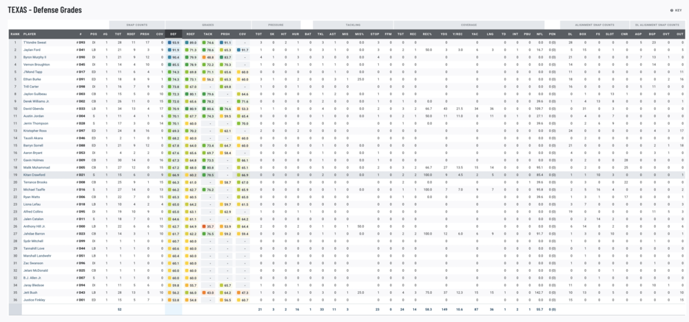Click the REC% column header
689x322 pixels.
(x=426, y=34)
